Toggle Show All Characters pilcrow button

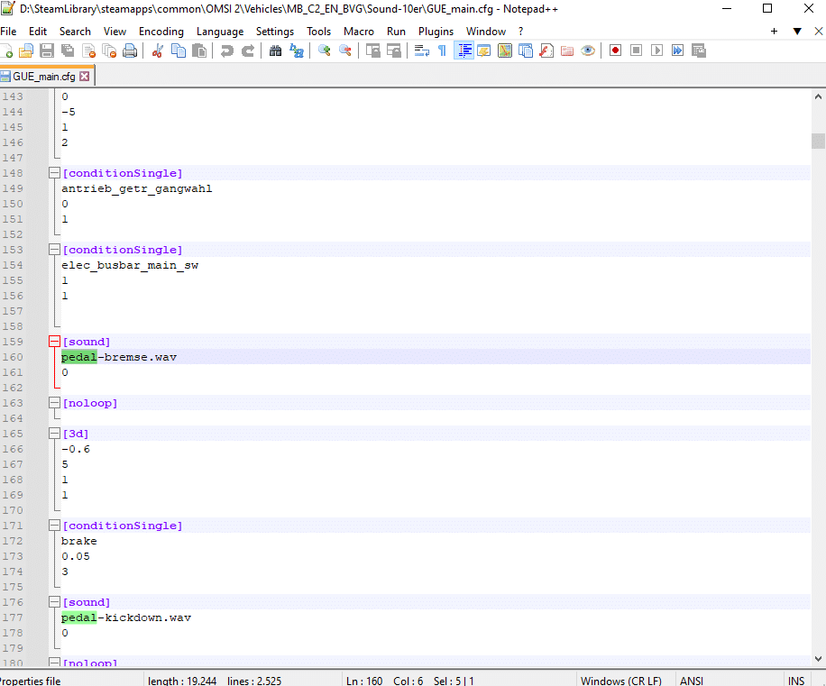tap(442, 51)
